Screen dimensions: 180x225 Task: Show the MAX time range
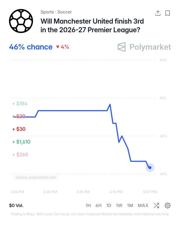[x=143, y=205]
